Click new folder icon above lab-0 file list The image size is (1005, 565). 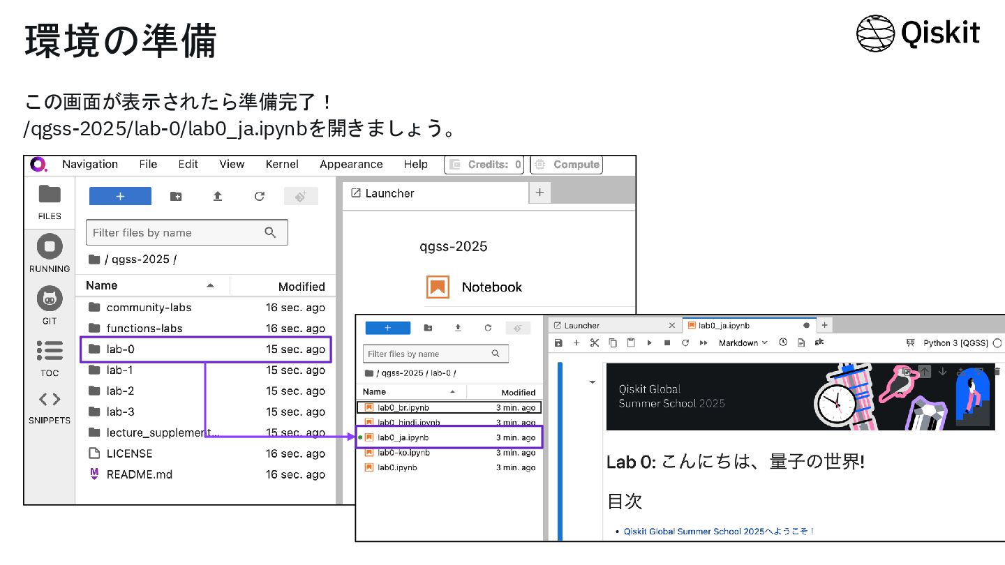(x=428, y=328)
